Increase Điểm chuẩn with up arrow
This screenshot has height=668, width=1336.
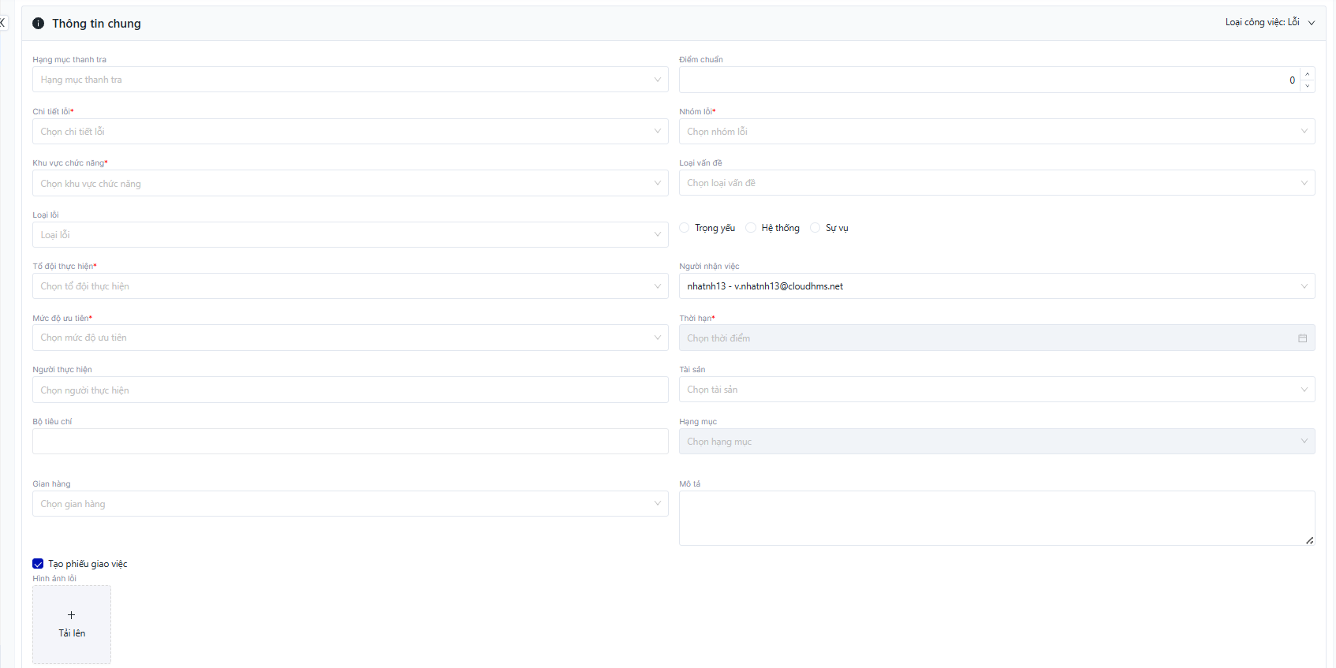click(1307, 74)
